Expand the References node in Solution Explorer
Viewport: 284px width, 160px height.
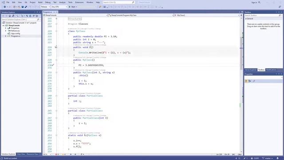[6, 31]
